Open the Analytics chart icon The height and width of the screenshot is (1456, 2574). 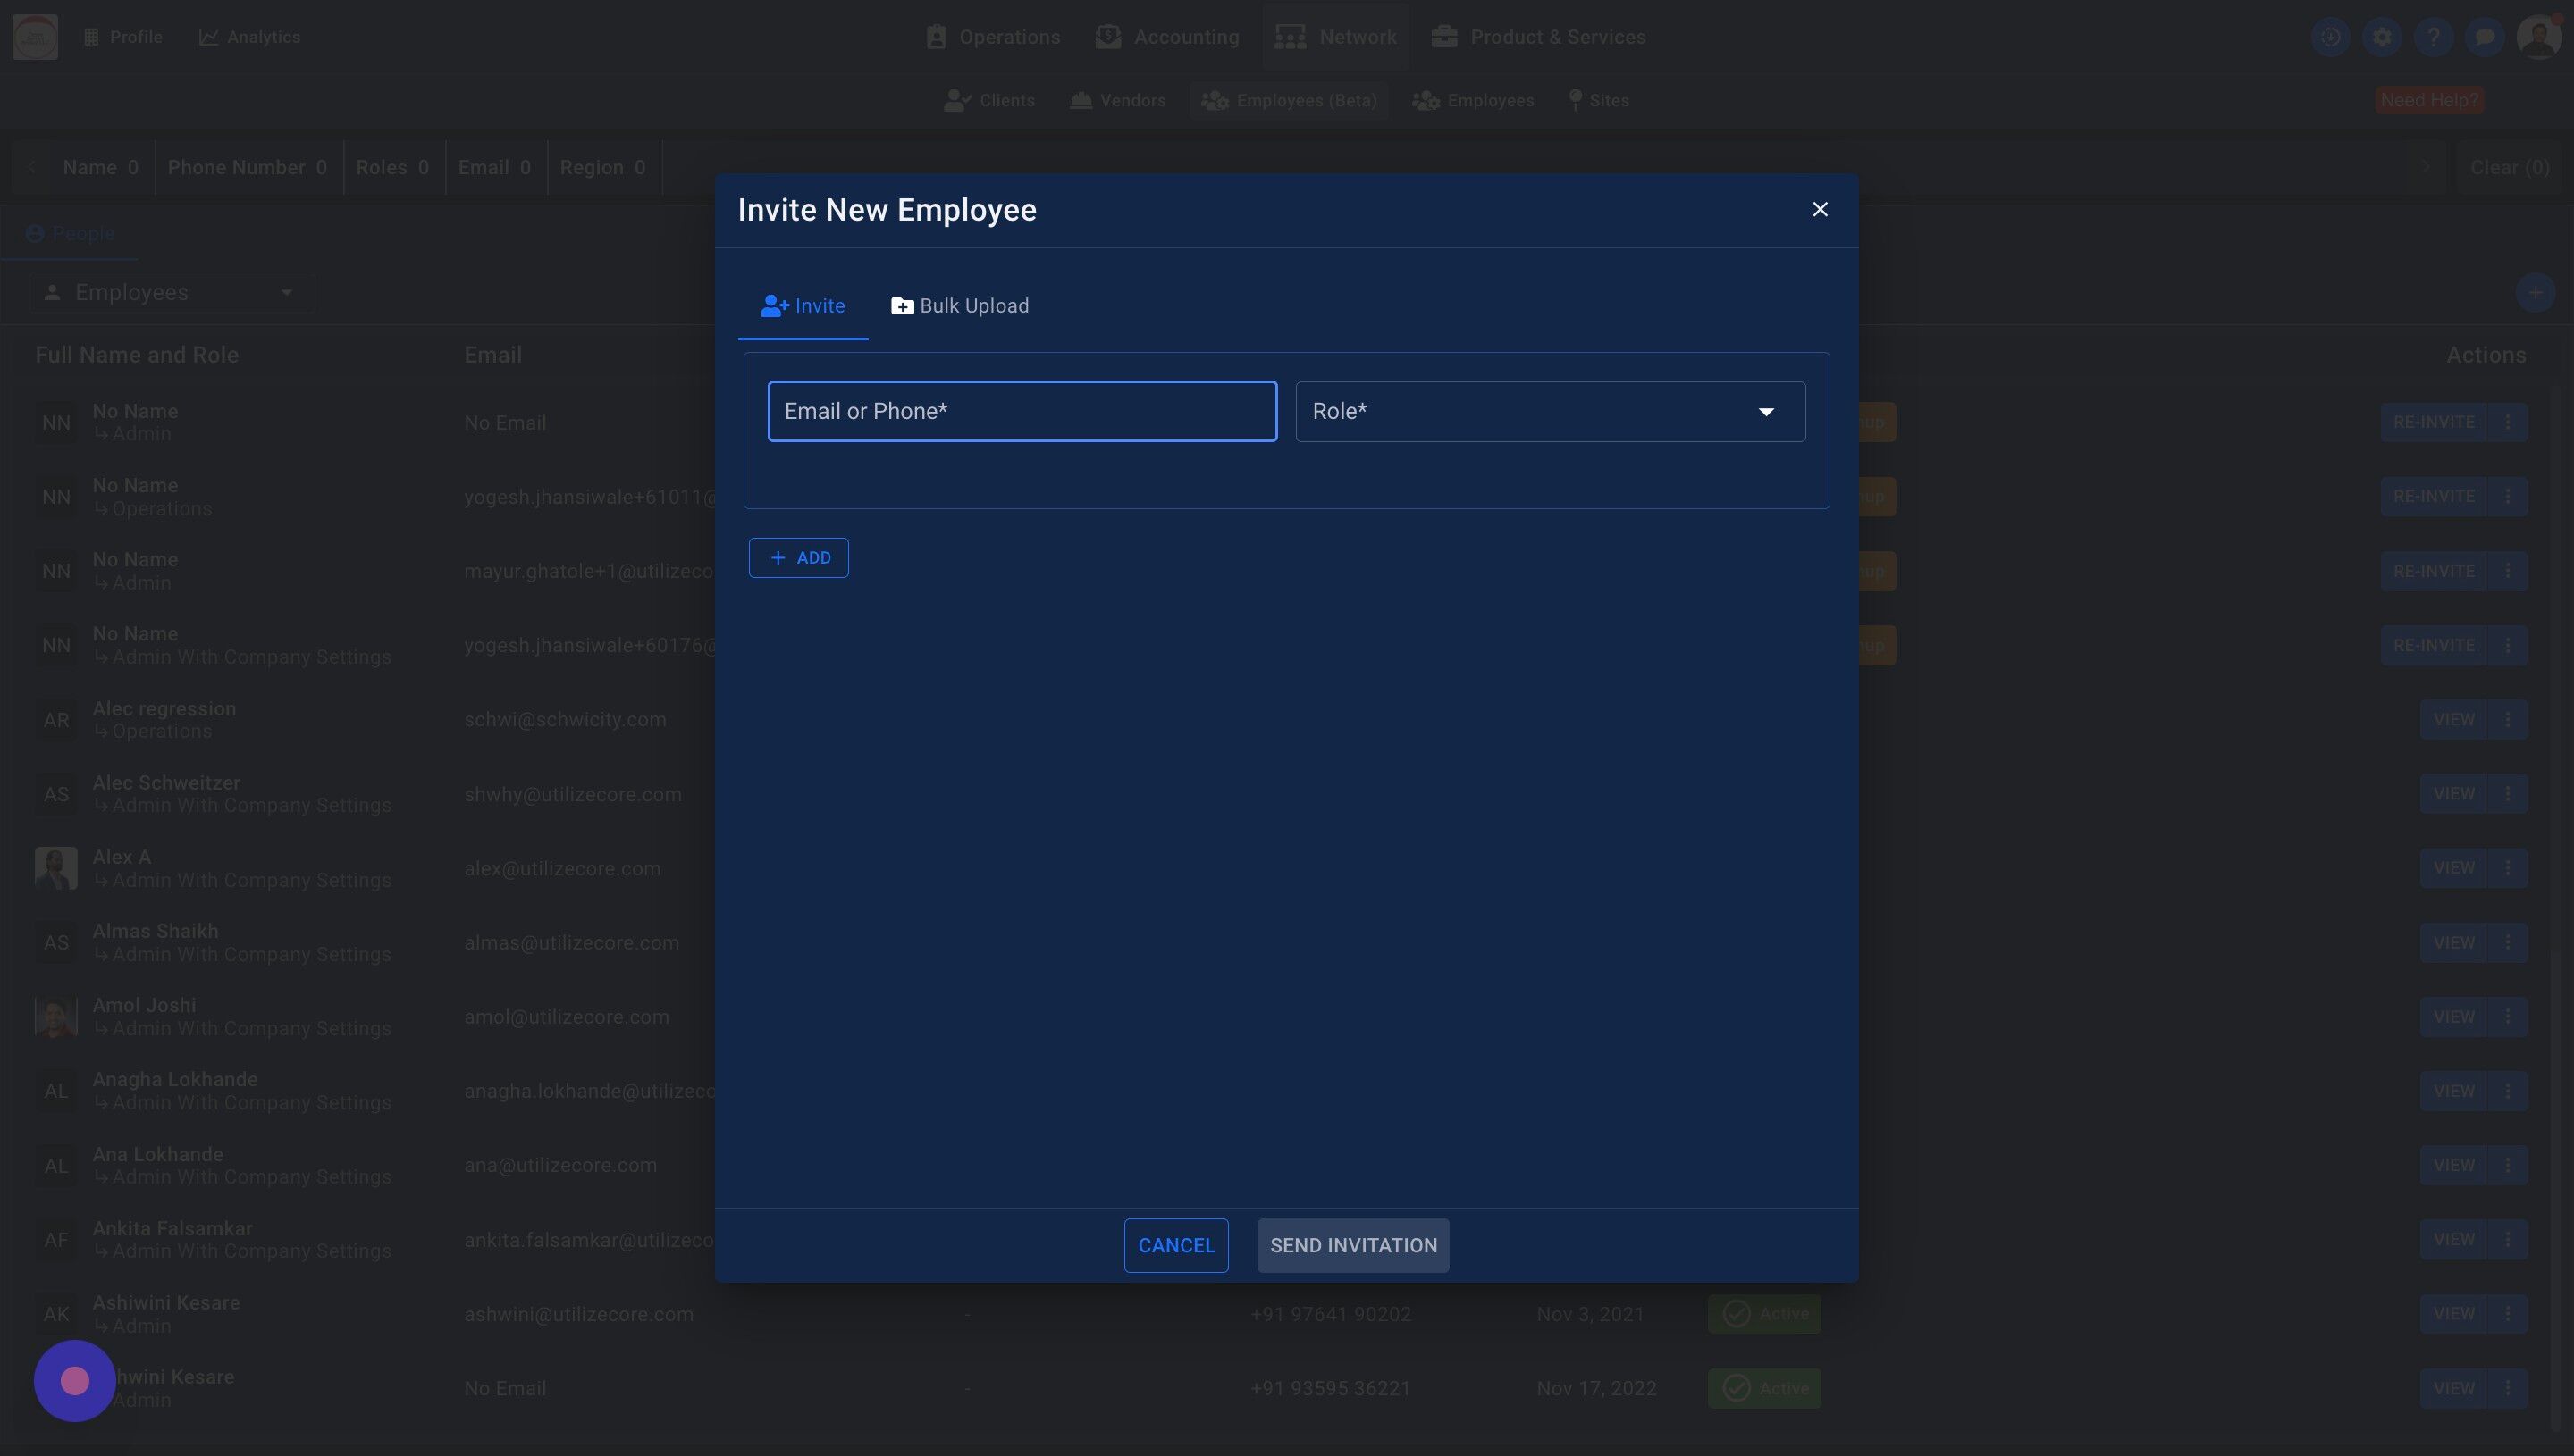click(x=209, y=37)
